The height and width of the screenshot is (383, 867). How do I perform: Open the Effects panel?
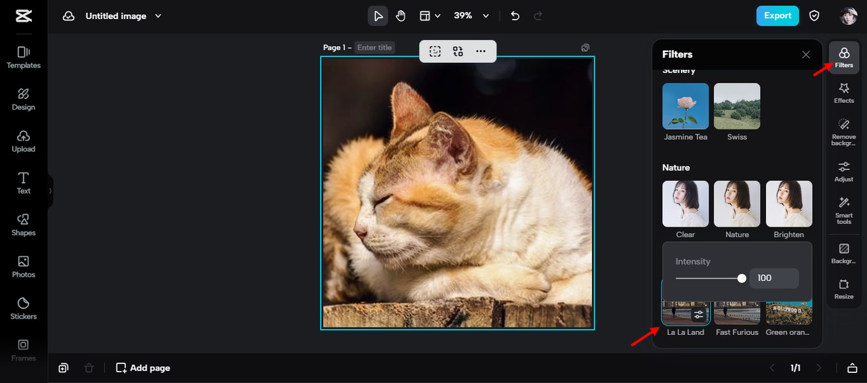[844, 93]
